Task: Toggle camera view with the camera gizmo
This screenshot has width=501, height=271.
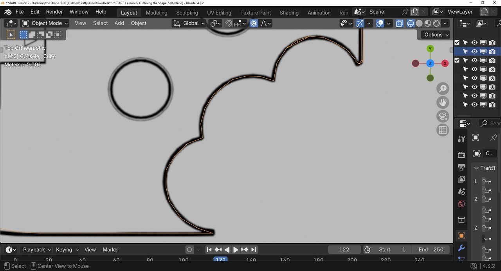Action: (443, 116)
